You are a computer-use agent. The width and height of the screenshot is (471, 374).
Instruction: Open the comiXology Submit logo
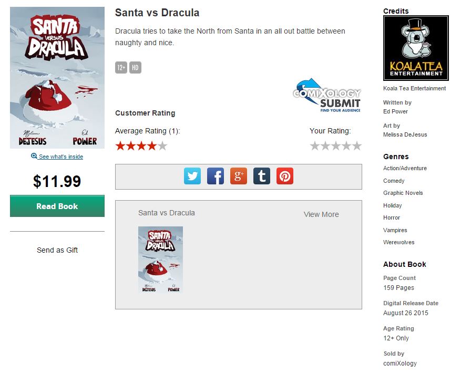coord(326,96)
